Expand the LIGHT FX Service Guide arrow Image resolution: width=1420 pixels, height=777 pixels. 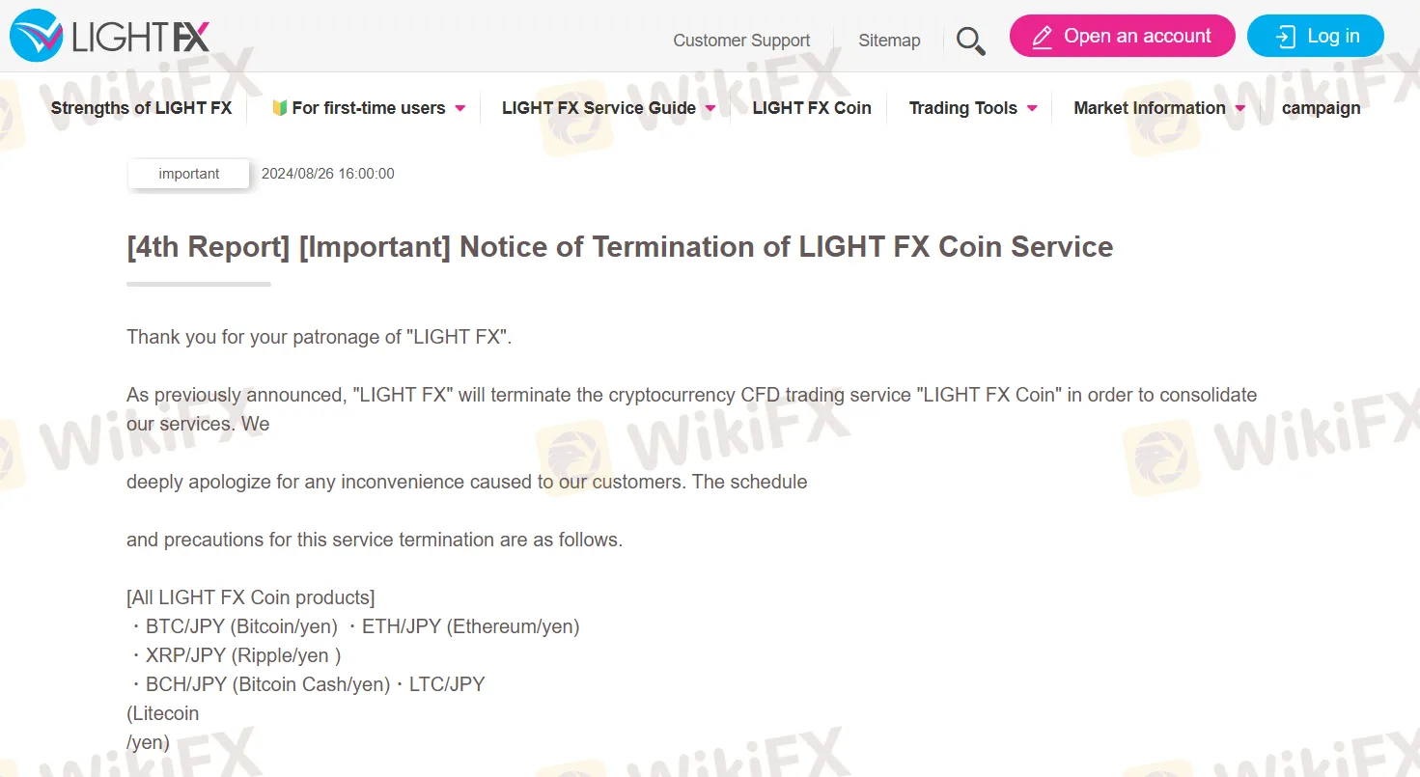(x=710, y=108)
